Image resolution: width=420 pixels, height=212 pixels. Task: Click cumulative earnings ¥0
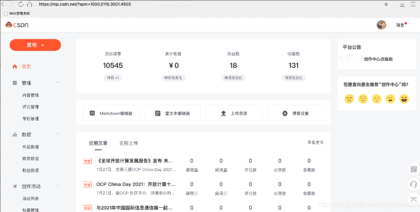[x=174, y=66]
